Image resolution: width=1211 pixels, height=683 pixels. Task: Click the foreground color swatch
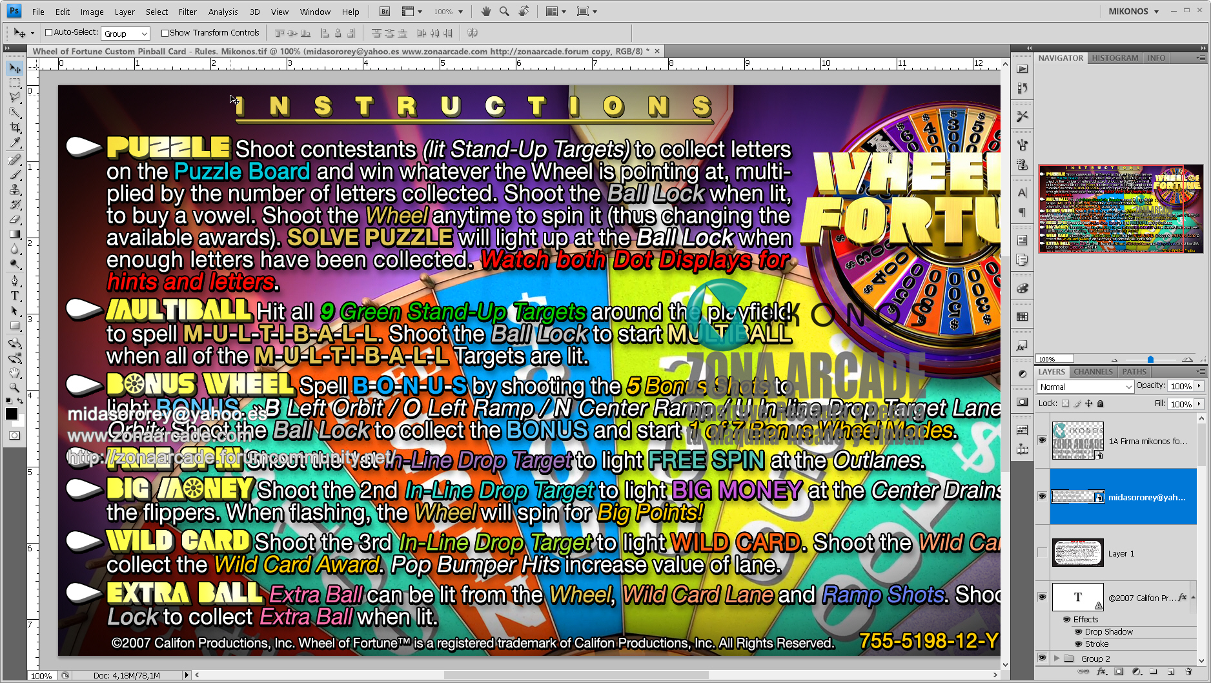(x=12, y=414)
